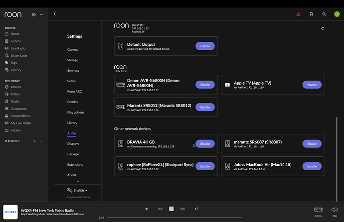The height and width of the screenshot is (222, 344).
Task: Open the play queue icon
Action: pos(196,209)
